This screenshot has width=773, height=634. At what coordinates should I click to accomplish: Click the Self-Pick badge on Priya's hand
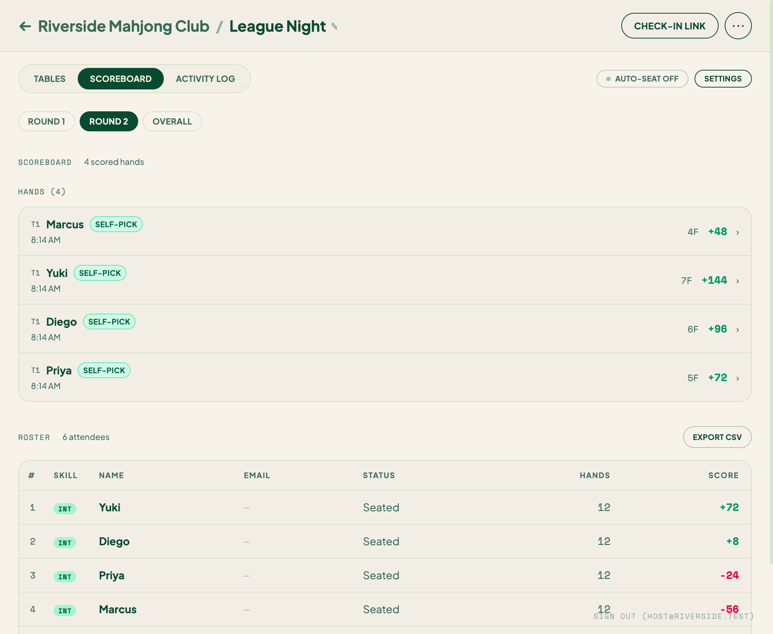pyautogui.click(x=104, y=371)
